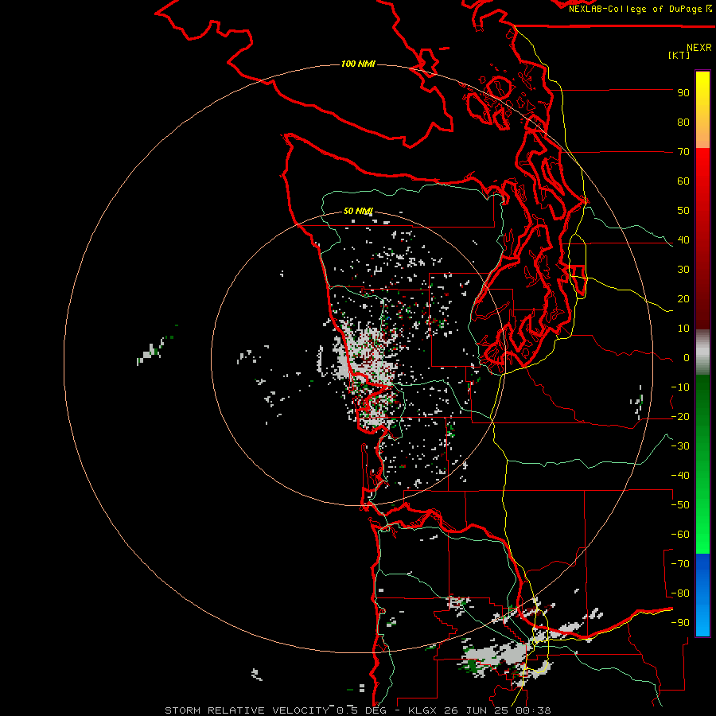Click the -70 value on the velocity scale
The height and width of the screenshot is (716, 716).
pos(680,564)
